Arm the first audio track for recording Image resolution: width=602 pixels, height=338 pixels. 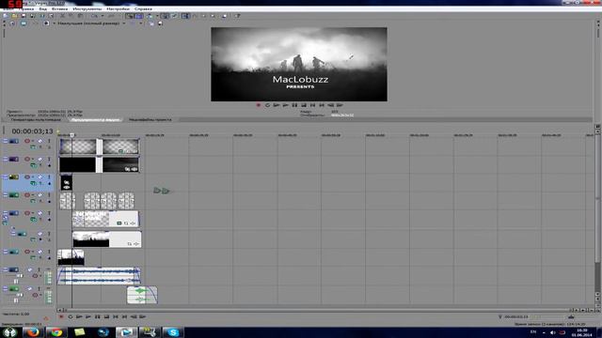[x=35, y=275]
